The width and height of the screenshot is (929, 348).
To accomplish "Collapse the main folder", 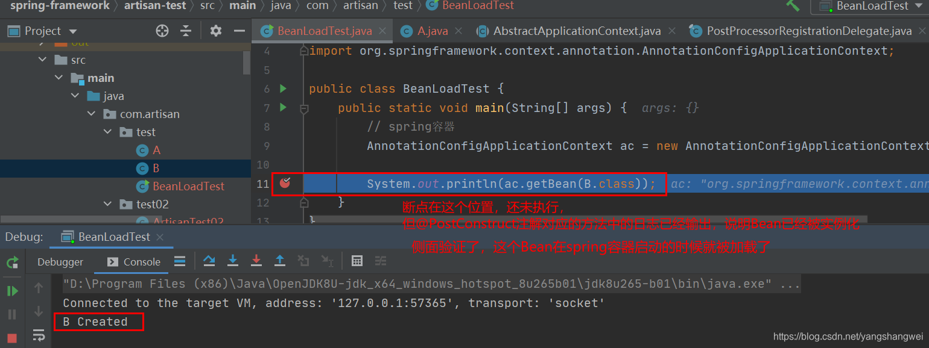I will point(59,78).
